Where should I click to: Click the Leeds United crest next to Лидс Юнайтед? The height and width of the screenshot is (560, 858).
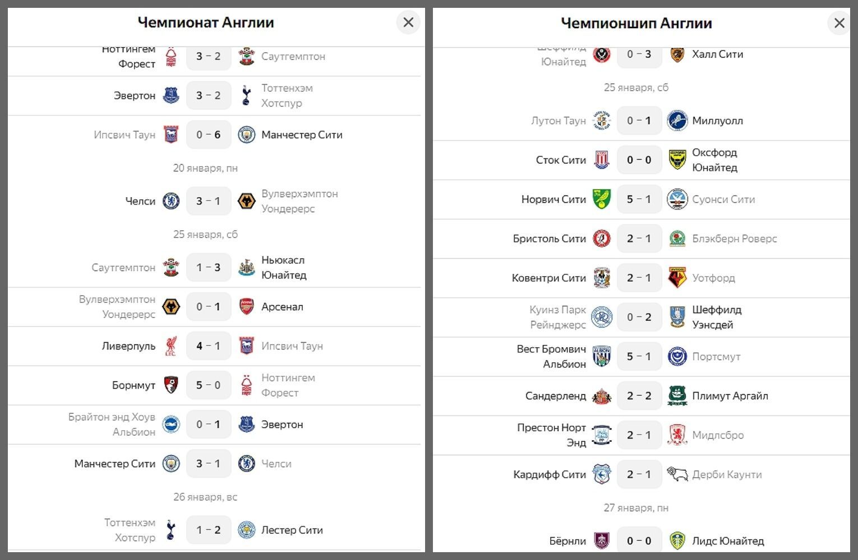tap(677, 541)
